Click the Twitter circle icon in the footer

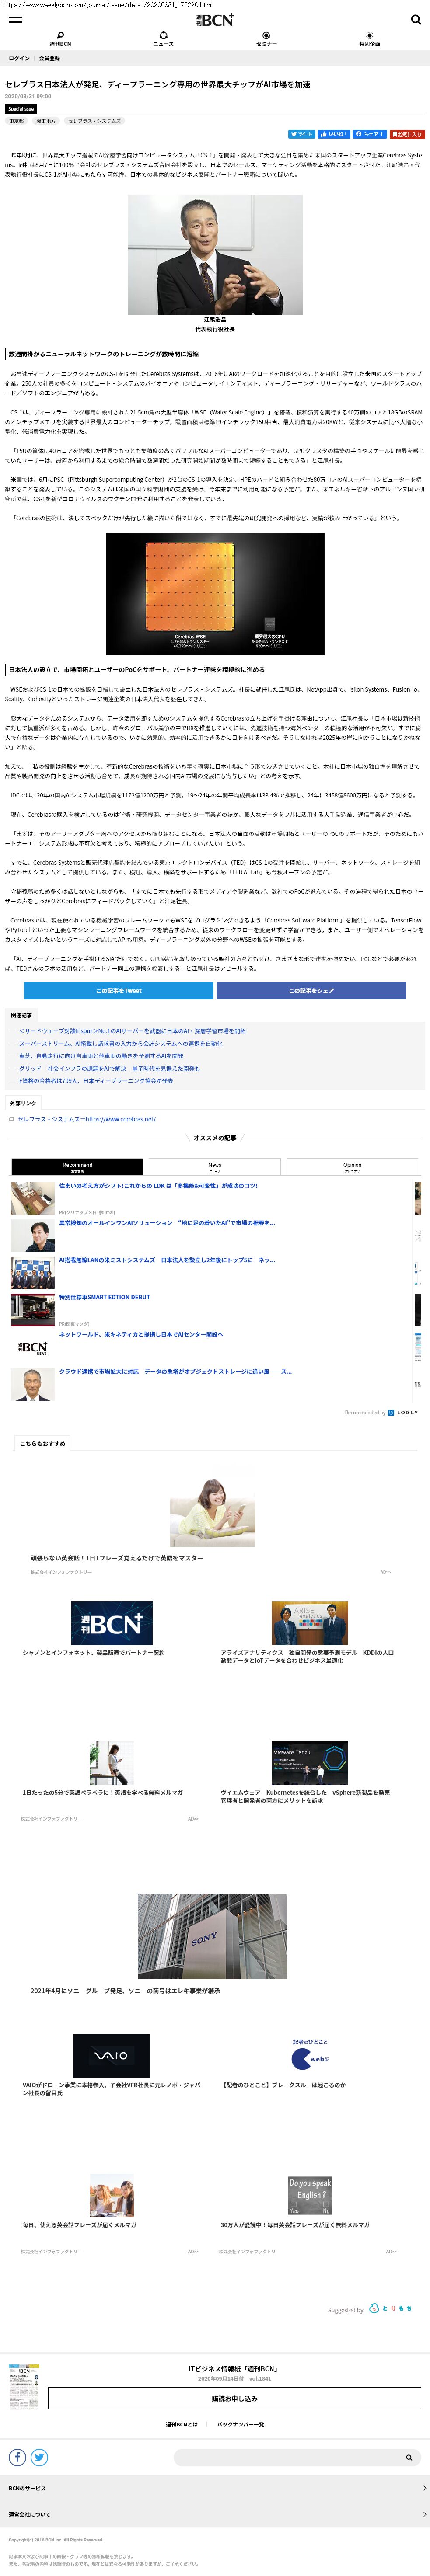[39, 2457]
